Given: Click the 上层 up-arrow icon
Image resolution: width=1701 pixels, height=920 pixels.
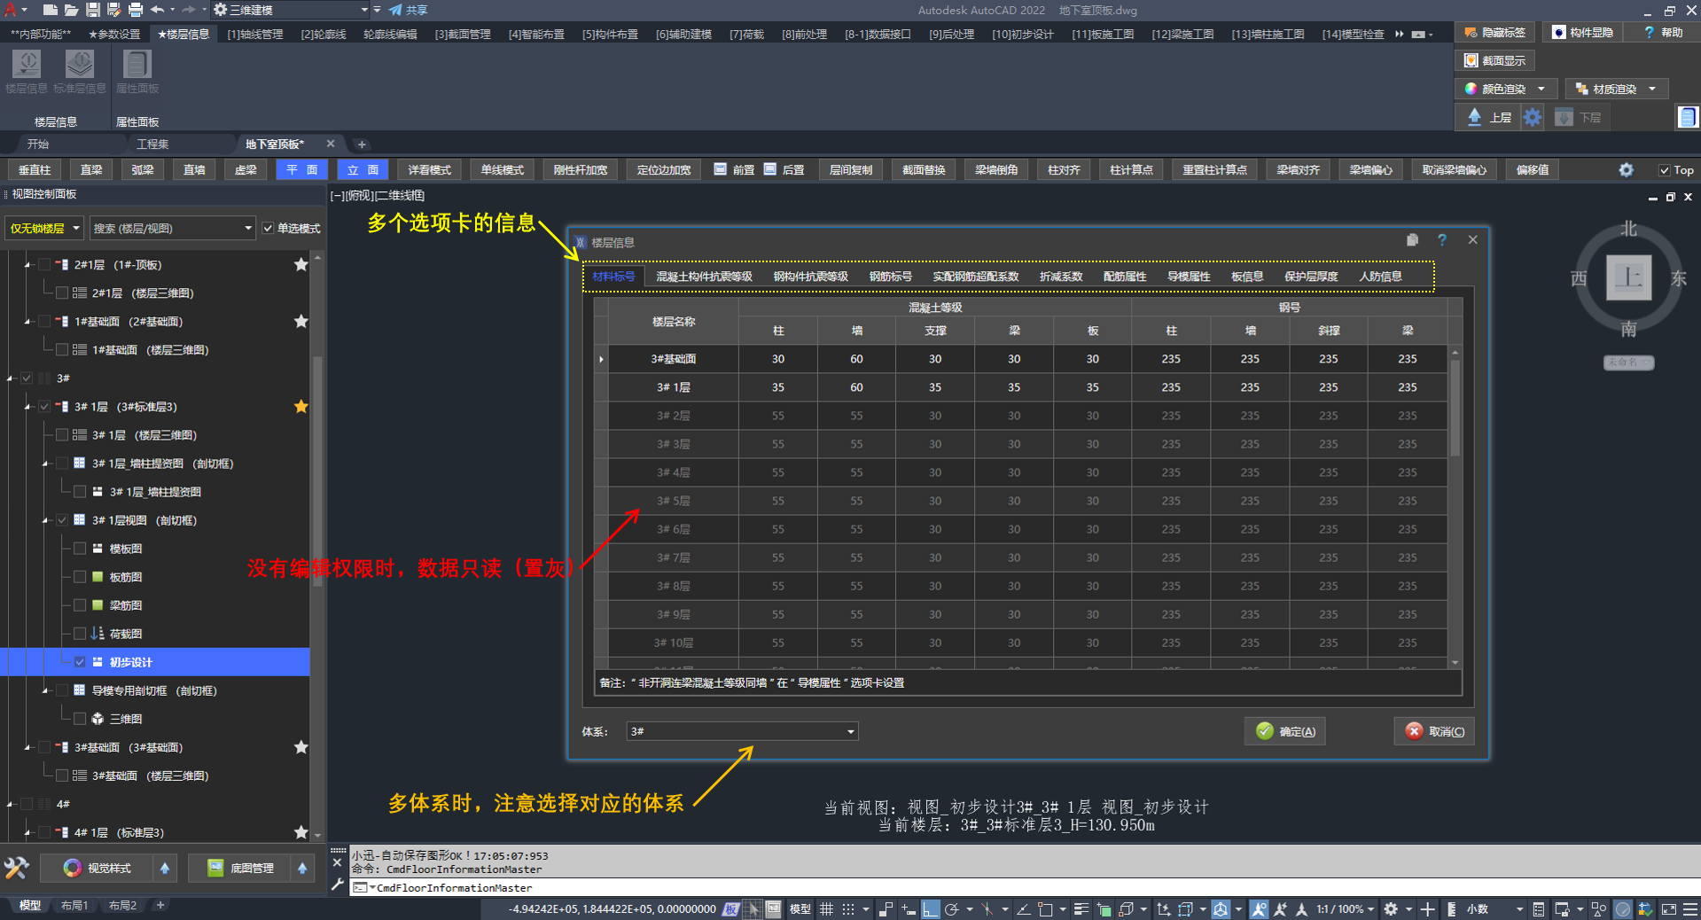Looking at the screenshot, I should [1474, 117].
